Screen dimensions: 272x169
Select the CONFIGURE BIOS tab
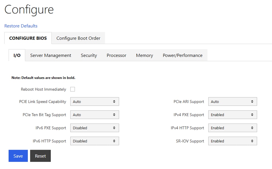28,38
